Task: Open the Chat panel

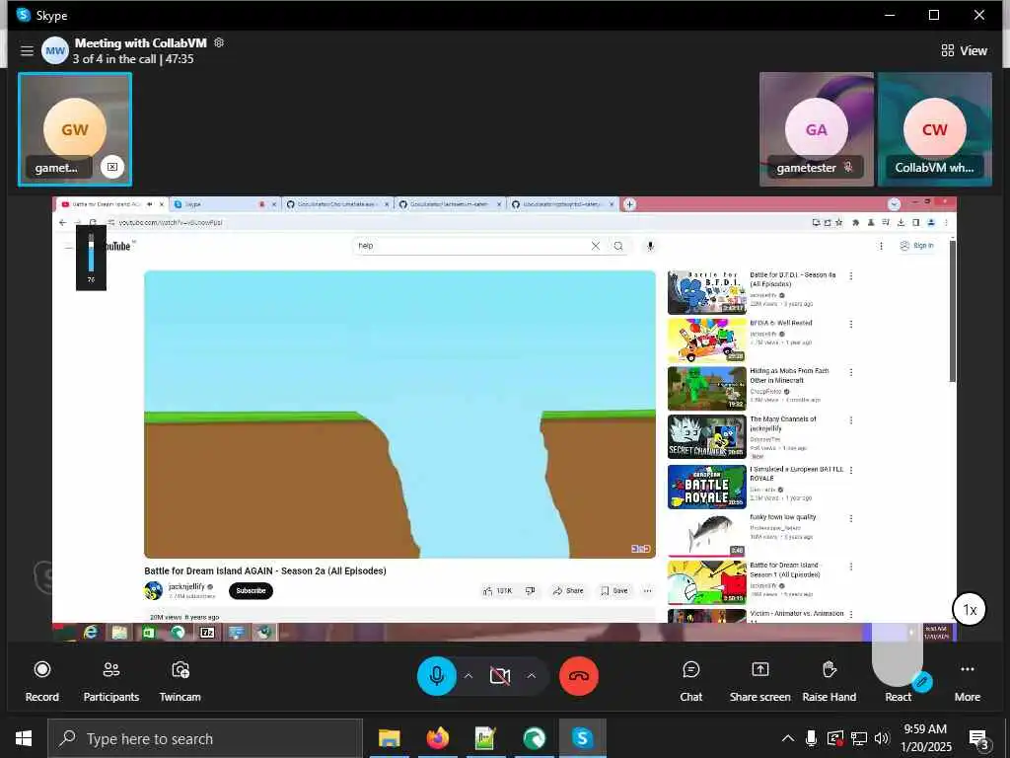Action: pos(690,681)
